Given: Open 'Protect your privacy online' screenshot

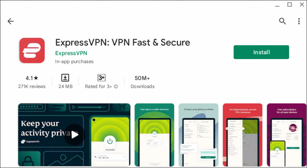Looking at the screenshot, I should pos(198,135).
